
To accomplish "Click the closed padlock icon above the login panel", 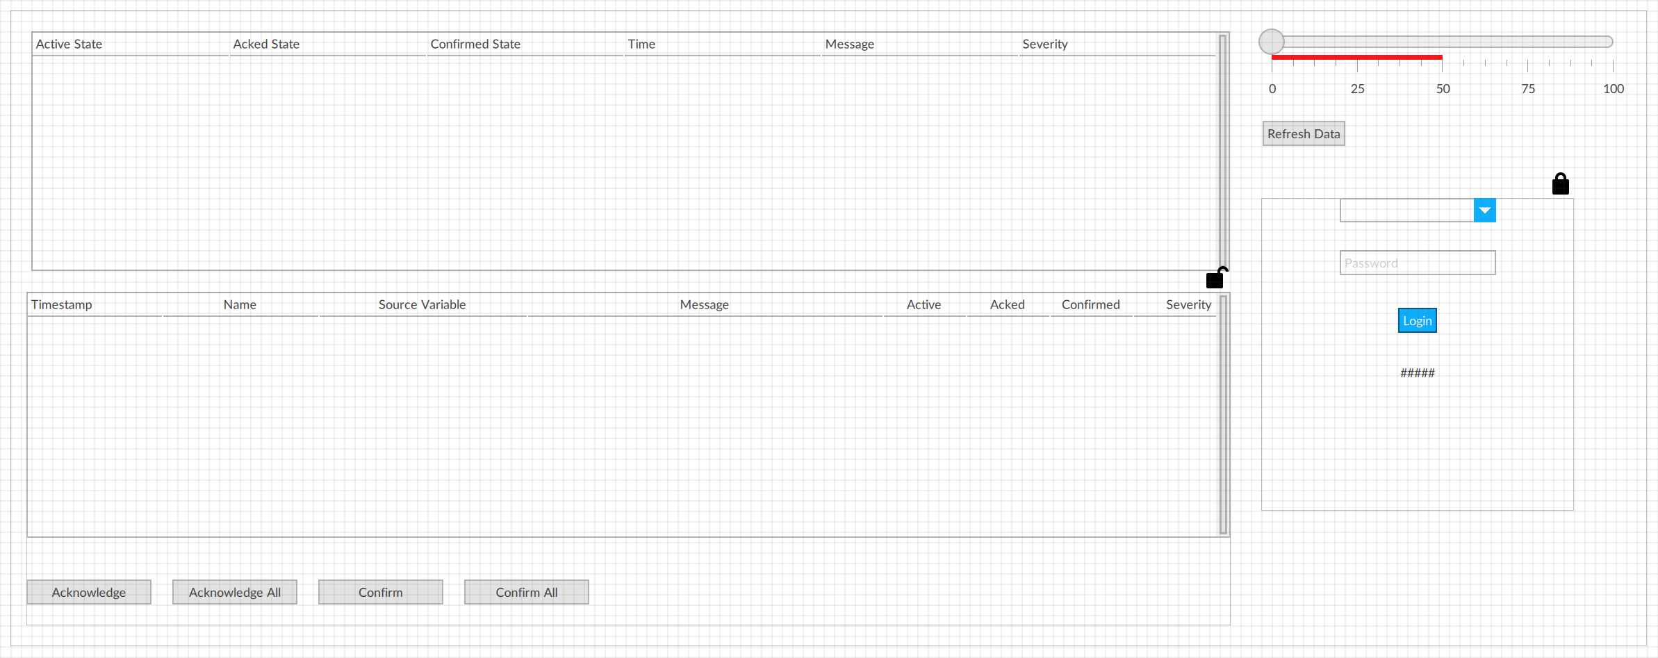I will coord(1560,184).
